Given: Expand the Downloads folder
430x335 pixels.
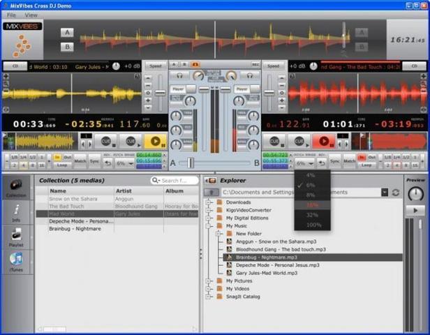Looking at the screenshot, I should point(209,202).
